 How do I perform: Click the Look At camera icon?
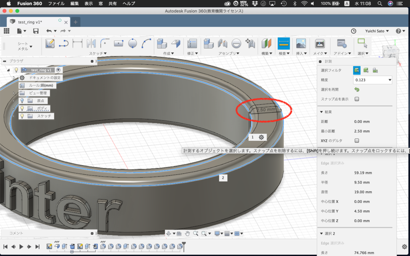[179, 234]
